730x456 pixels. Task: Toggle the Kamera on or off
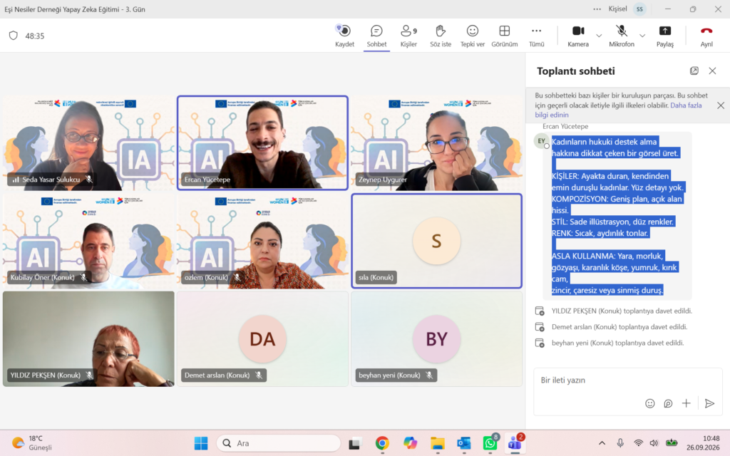578,36
